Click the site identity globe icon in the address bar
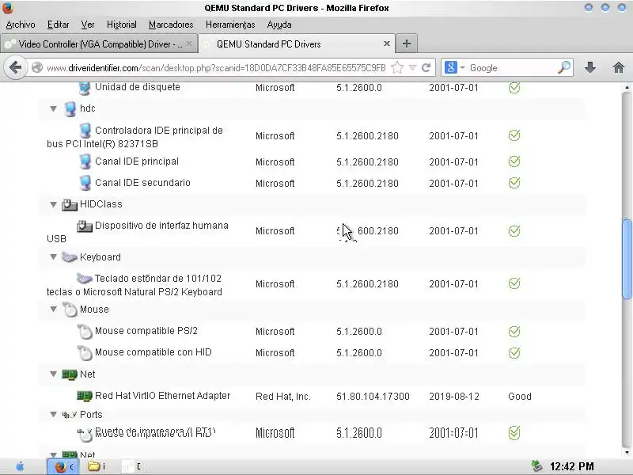 point(37,67)
